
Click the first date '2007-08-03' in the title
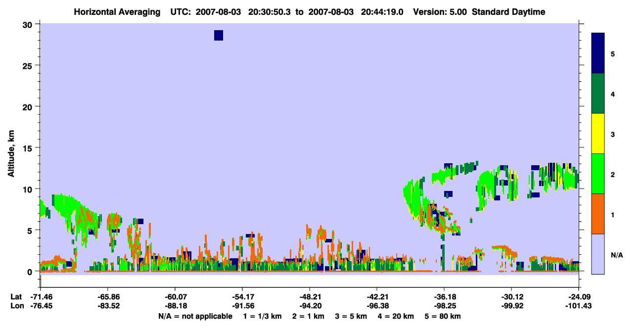(219, 12)
